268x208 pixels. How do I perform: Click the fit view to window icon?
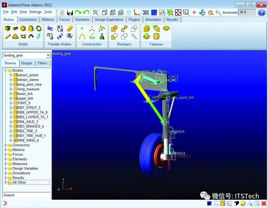pos(178,12)
